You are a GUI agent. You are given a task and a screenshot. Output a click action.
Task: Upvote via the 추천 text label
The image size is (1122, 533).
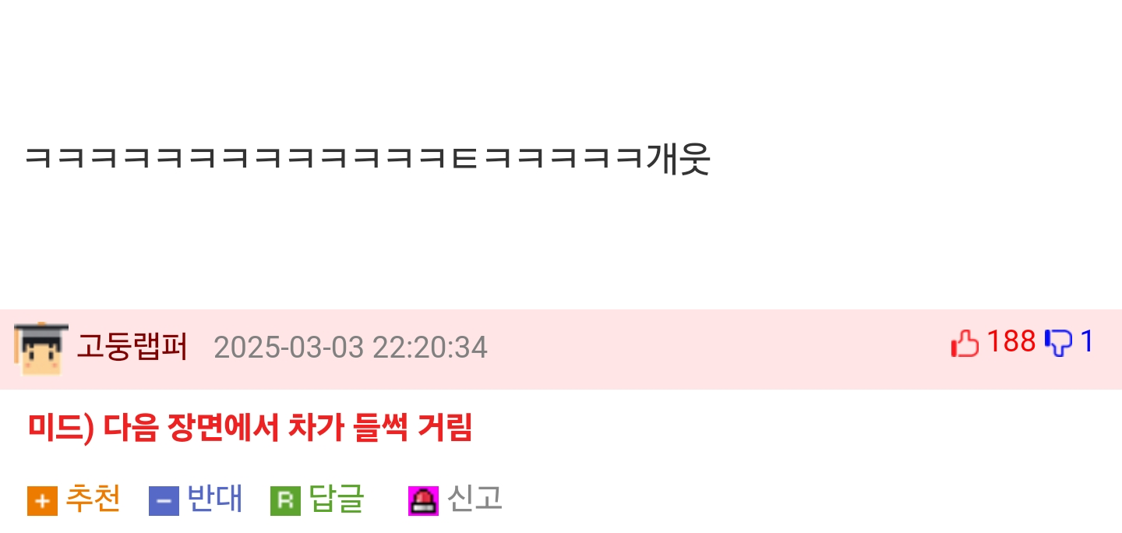pyautogui.click(x=93, y=499)
